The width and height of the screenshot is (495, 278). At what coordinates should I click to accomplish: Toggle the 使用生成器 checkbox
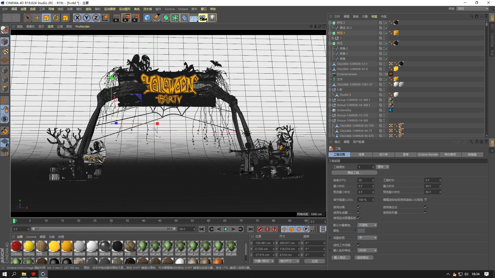359,212
